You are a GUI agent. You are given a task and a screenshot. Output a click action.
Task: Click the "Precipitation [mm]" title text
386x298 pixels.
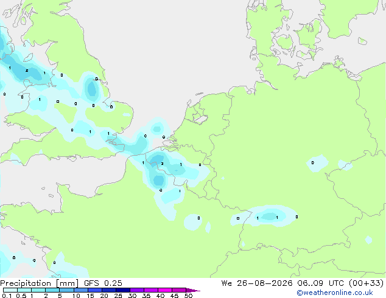click(39, 283)
